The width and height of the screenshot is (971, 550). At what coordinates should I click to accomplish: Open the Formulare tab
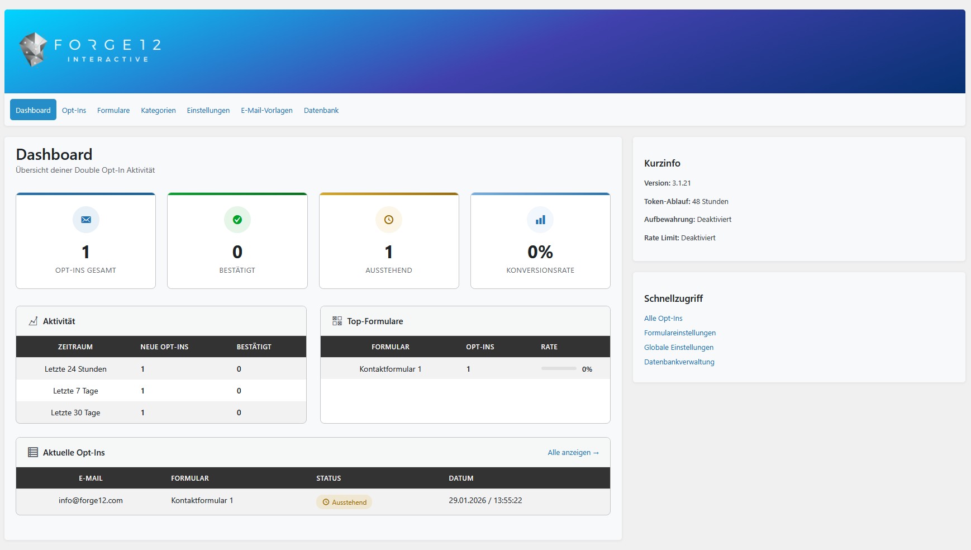pyautogui.click(x=113, y=110)
